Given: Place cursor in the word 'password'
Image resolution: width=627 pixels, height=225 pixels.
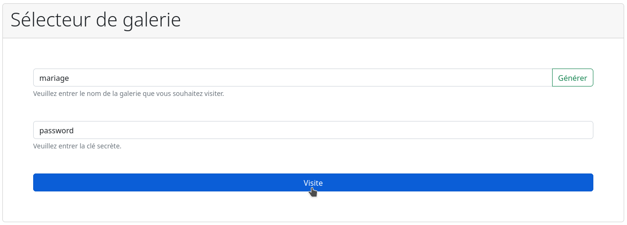Looking at the screenshot, I should pyautogui.click(x=56, y=131).
